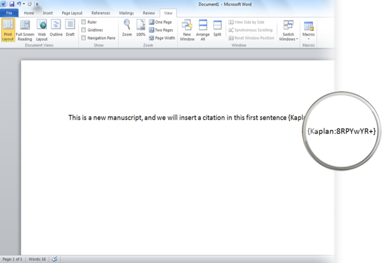Image resolution: width=387 pixels, height=263 pixels.
Task: Switch to Draft view
Action: [70, 28]
